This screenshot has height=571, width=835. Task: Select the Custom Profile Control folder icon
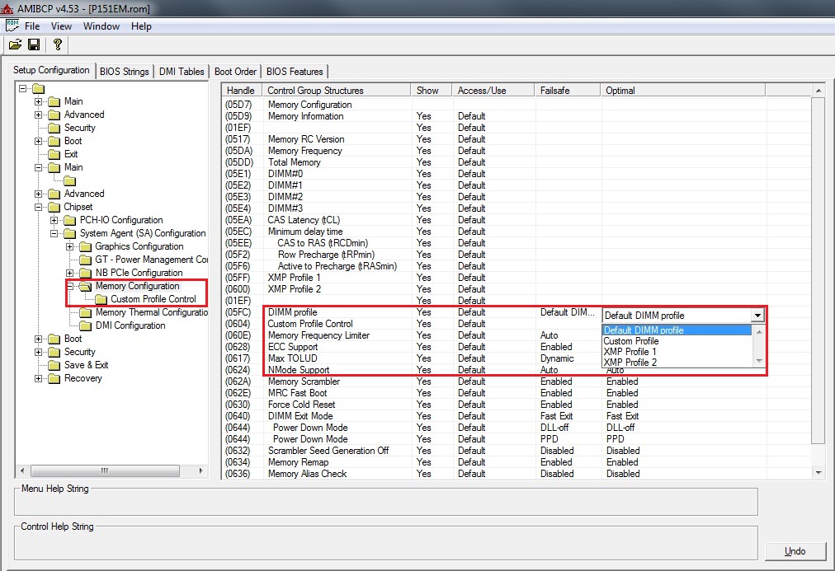[x=101, y=299]
